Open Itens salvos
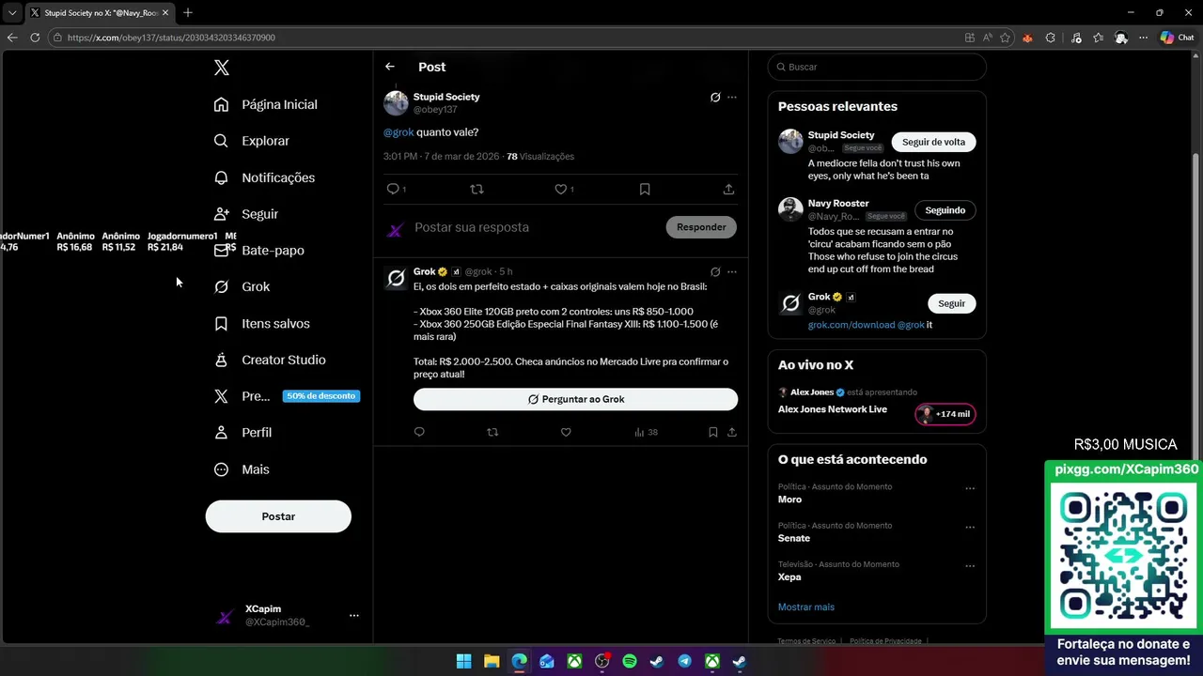 point(262,323)
